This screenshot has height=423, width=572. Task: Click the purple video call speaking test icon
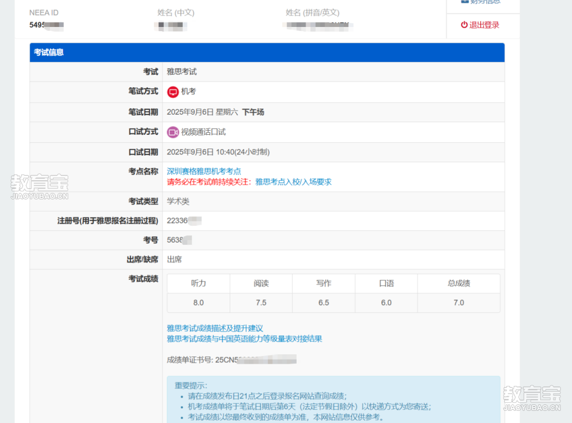coord(173,132)
